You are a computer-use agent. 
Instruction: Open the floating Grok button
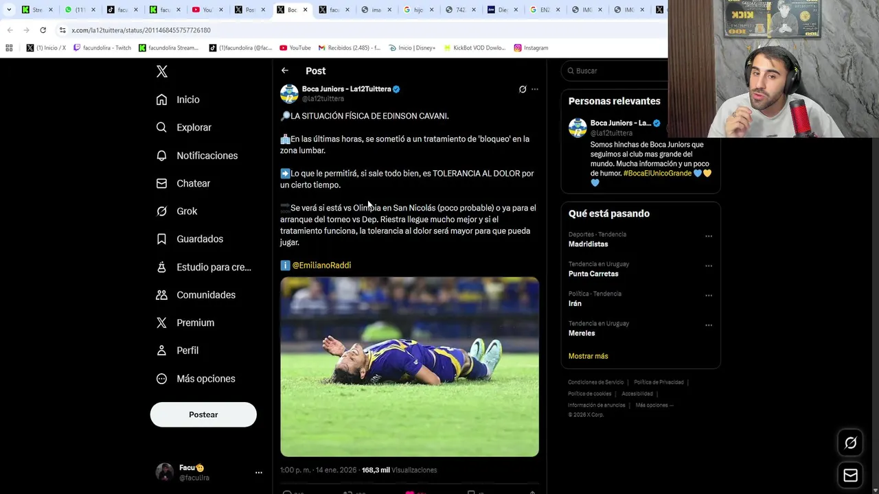[850, 443]
